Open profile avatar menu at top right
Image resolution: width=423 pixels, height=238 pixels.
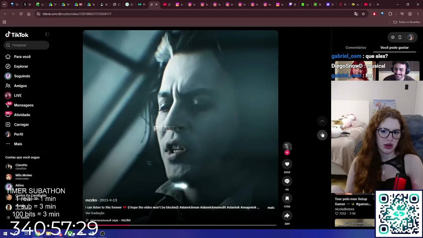410,37
